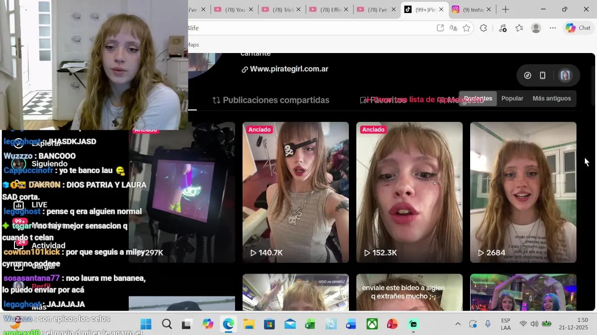Open the streaming app icon after PowerPoint on taskbar

[x=413, y=324]
